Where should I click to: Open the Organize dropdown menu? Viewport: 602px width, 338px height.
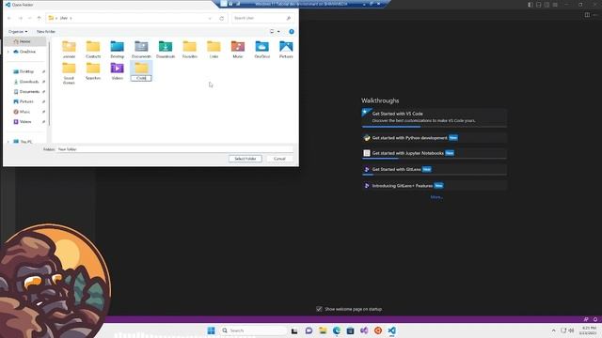[18, 31]
